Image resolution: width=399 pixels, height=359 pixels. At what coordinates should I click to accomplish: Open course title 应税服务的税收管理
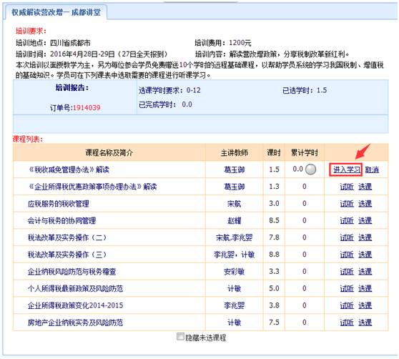[58, 204]
